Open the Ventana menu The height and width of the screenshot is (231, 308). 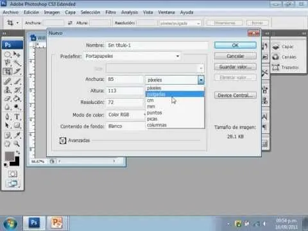coord(166,12)
